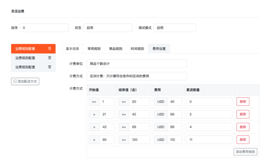Click the end value field showing 69
The image size is (272, 164).
click(x=139, y=127)
